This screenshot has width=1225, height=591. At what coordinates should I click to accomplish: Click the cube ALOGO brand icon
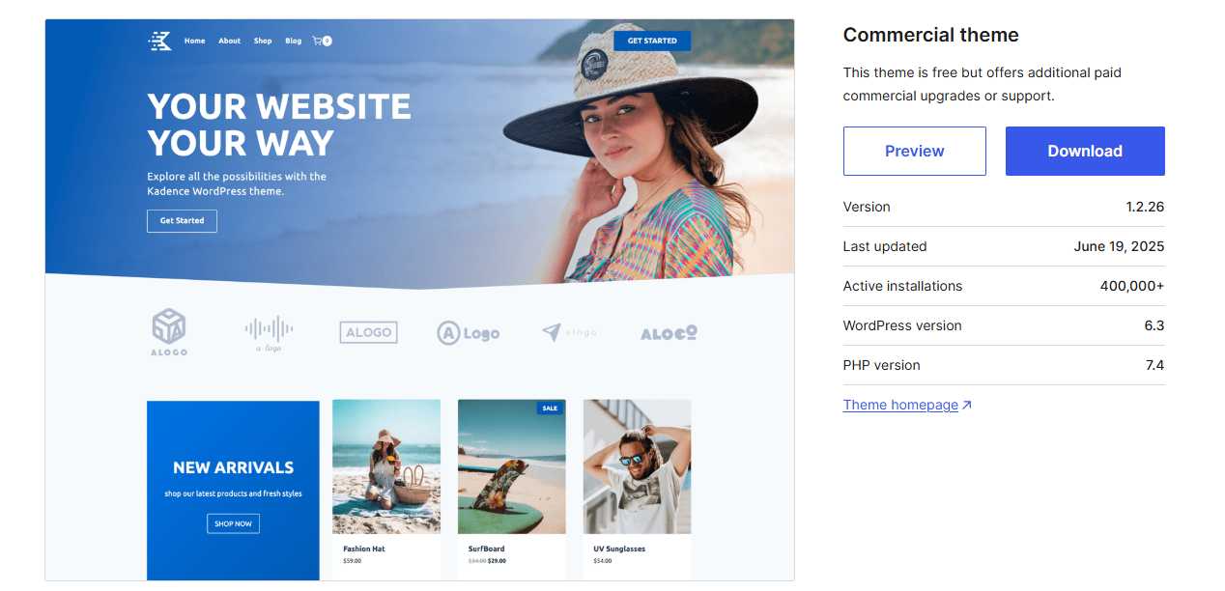[169, 332]
